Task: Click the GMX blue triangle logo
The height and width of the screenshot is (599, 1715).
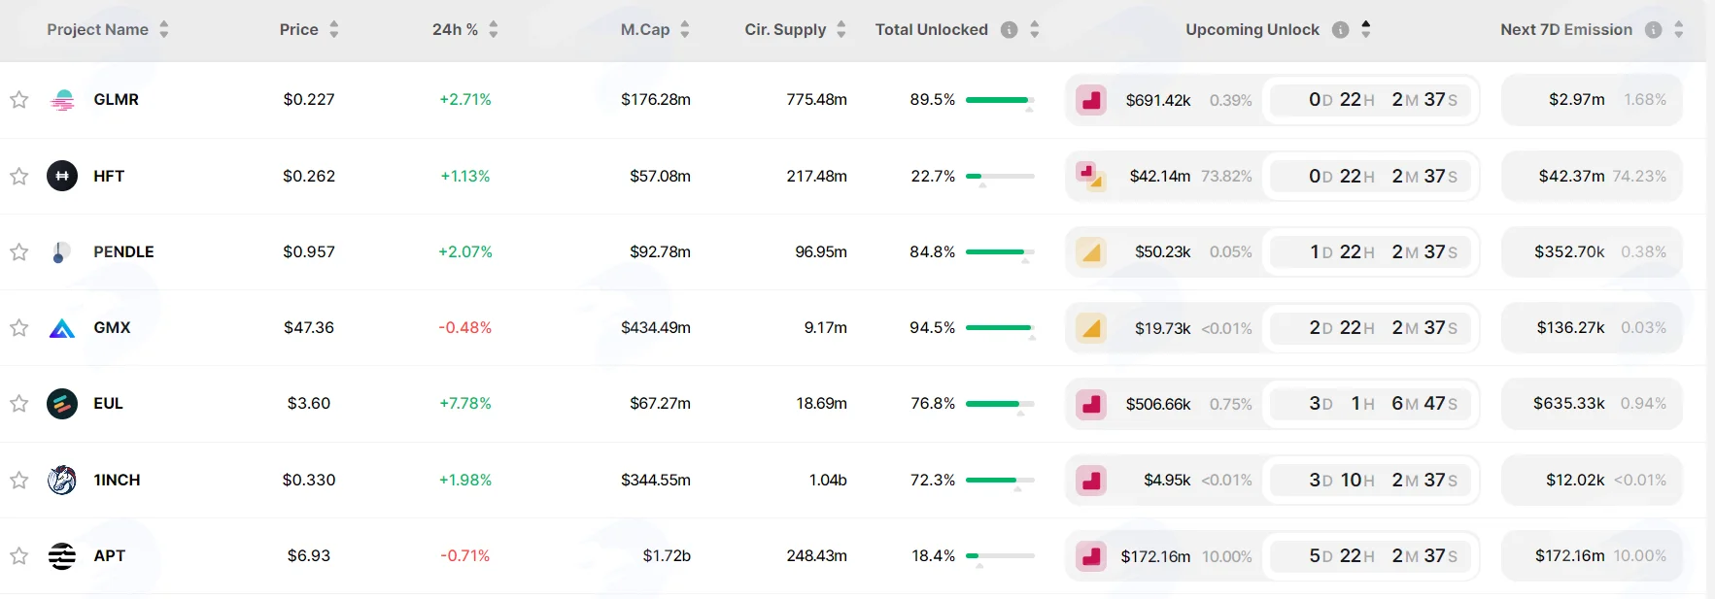Action: click(62, 328)
